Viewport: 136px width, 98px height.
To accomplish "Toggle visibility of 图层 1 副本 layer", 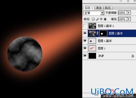I will coord(85,41).
